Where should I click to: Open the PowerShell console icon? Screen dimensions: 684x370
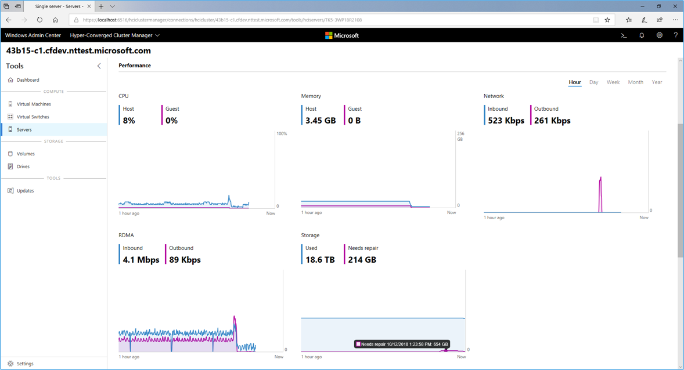click(x=624, y=36)
